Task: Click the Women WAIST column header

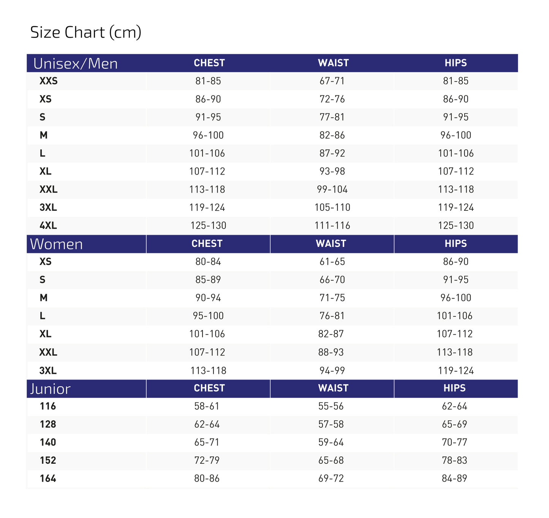Action: click(331, 244)
